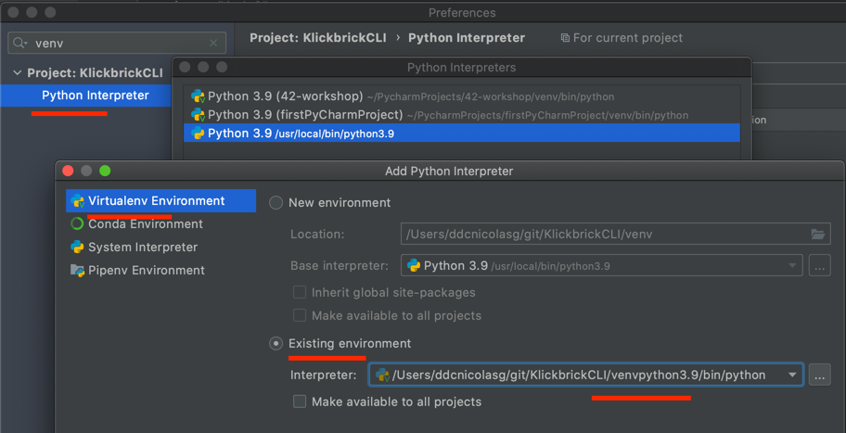Click the Conda Environment icon
The width and height of the screenshot is (846, 433).
click(78, 223)
